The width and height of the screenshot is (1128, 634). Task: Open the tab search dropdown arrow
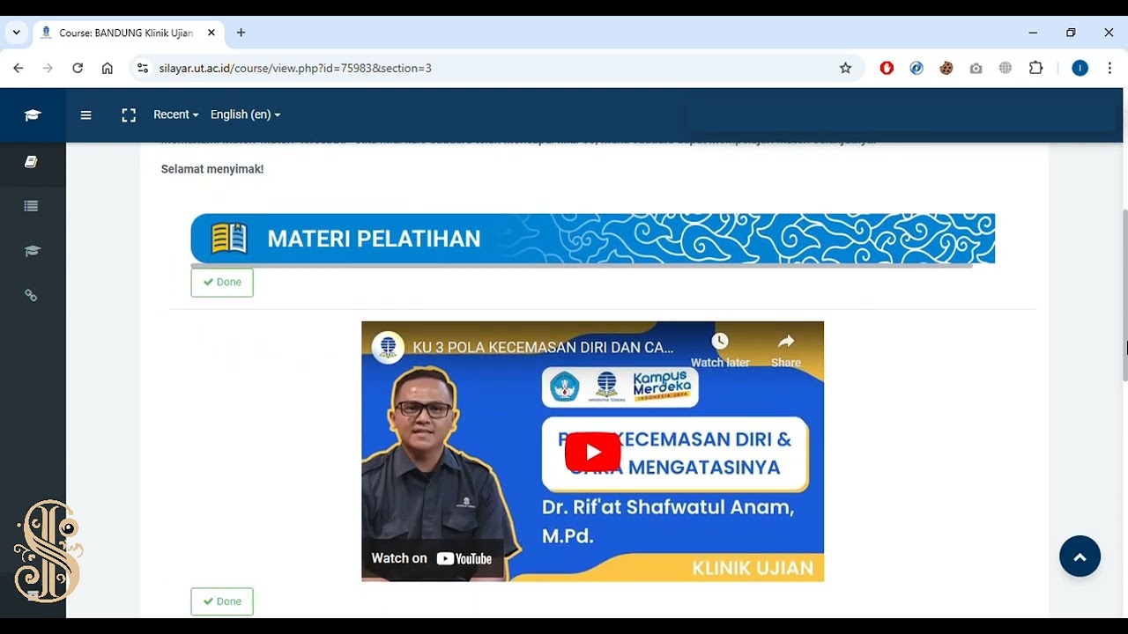16,33
